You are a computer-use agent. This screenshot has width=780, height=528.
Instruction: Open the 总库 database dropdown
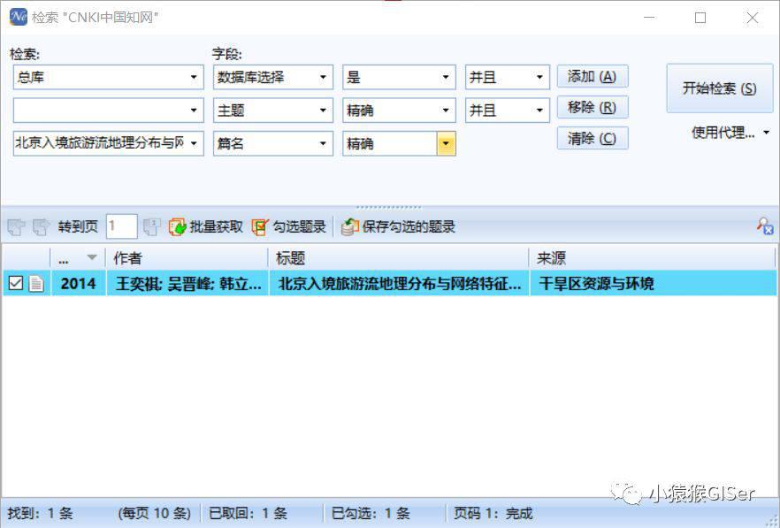click(x=194, y=78)
